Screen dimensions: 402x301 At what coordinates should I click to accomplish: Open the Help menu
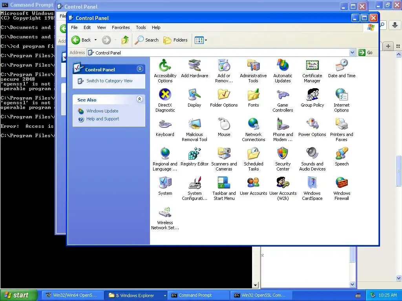(156, 27)
